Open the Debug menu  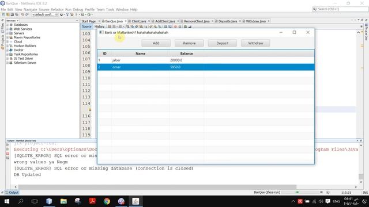pyautogui.click(x=78, y=9)
